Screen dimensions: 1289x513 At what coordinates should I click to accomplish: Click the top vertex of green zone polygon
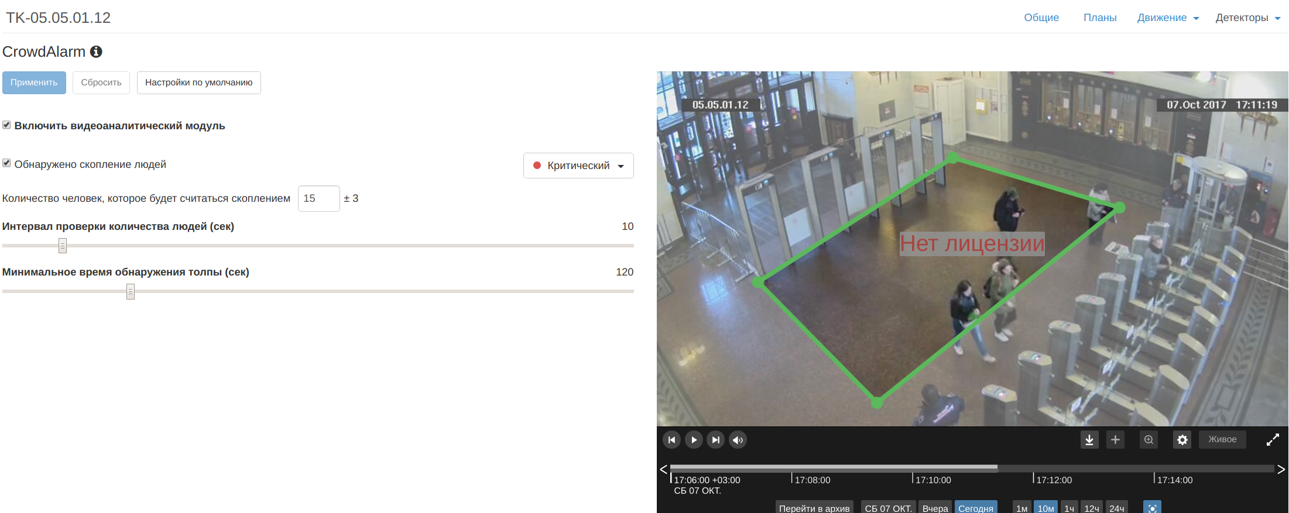click(953, 158)
